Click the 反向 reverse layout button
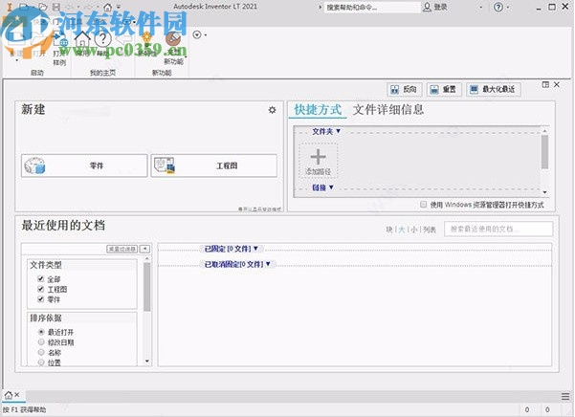This screenshot has width=575, height=417. click(404, 89)
